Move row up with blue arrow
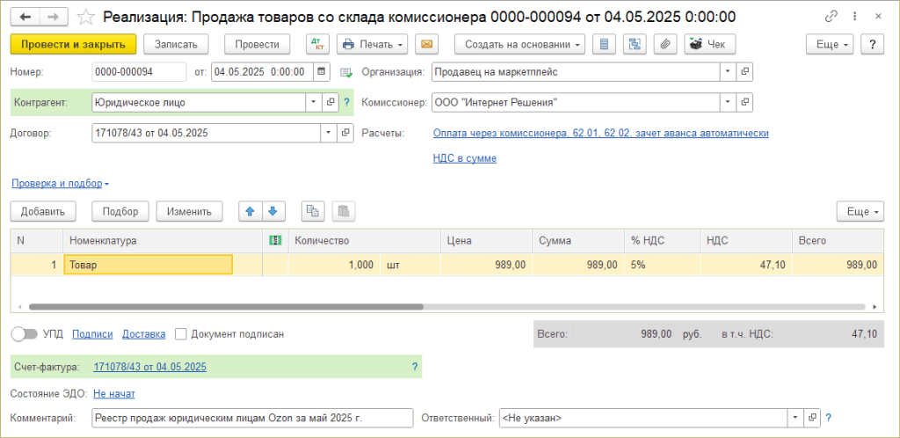This screenshot has width=900, height=438. pyautogui.click(x=250, y=211)
